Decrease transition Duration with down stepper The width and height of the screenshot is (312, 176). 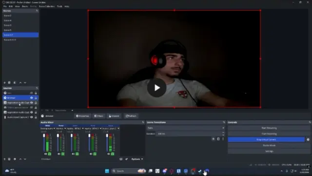(x=223, y=135)
